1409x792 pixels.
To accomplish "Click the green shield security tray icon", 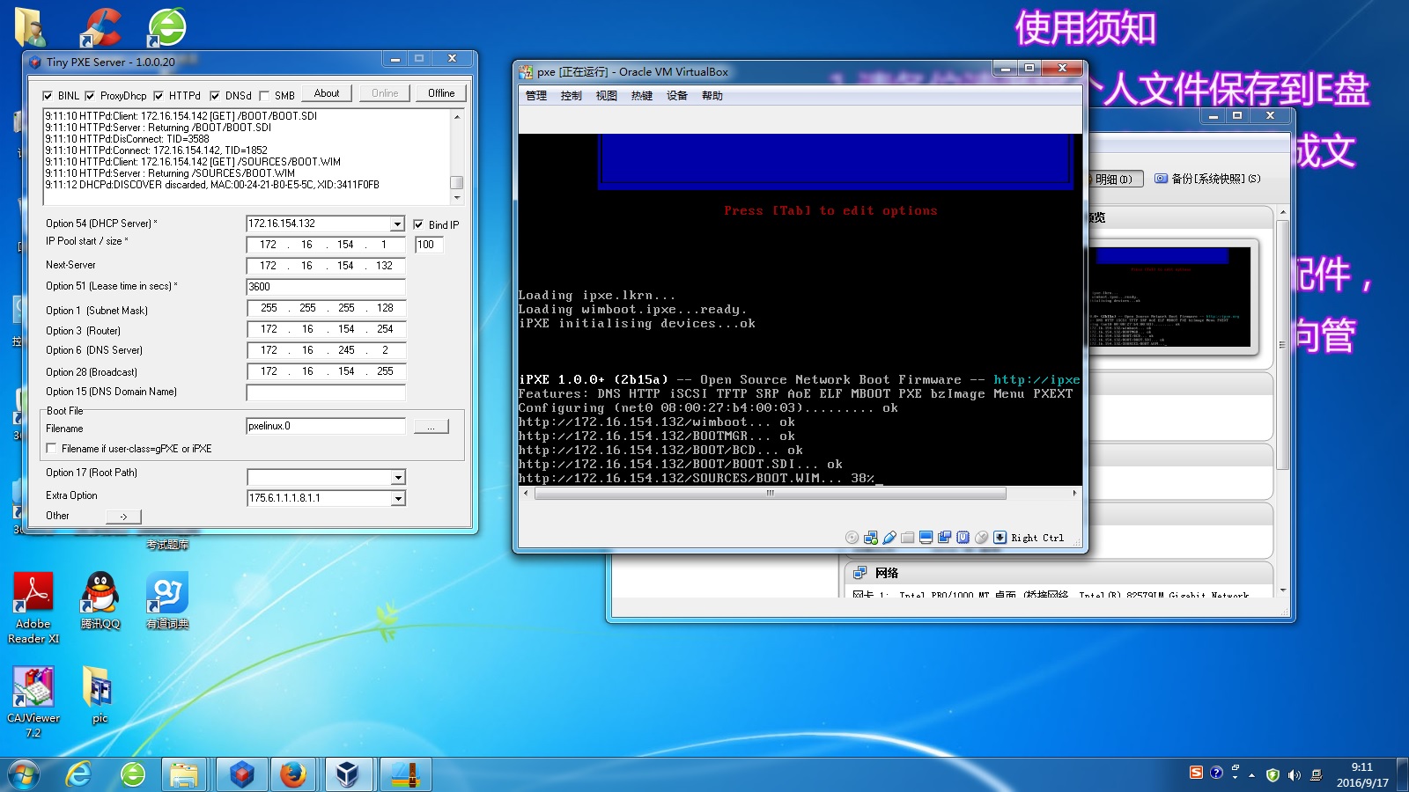I will click(x=1273, y=774).
